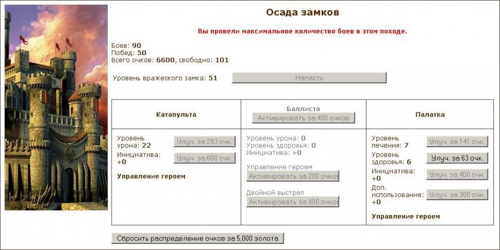This screenshot has width=500, height=250.
Task: Click the Боев: 90 statistic
Action: [126, 46]
